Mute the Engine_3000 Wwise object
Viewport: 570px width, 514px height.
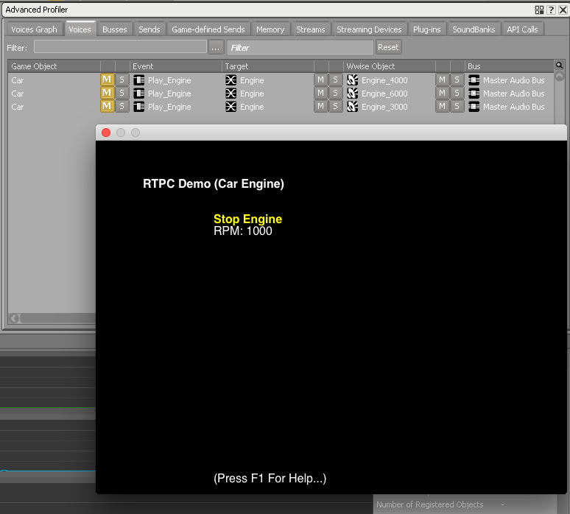pos(442,106)
